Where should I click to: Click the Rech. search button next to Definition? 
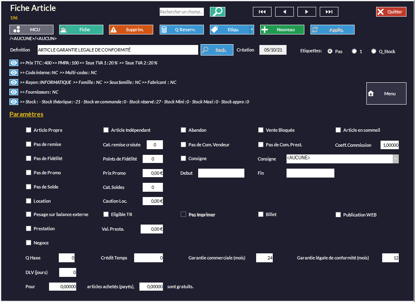pos(217,50)
